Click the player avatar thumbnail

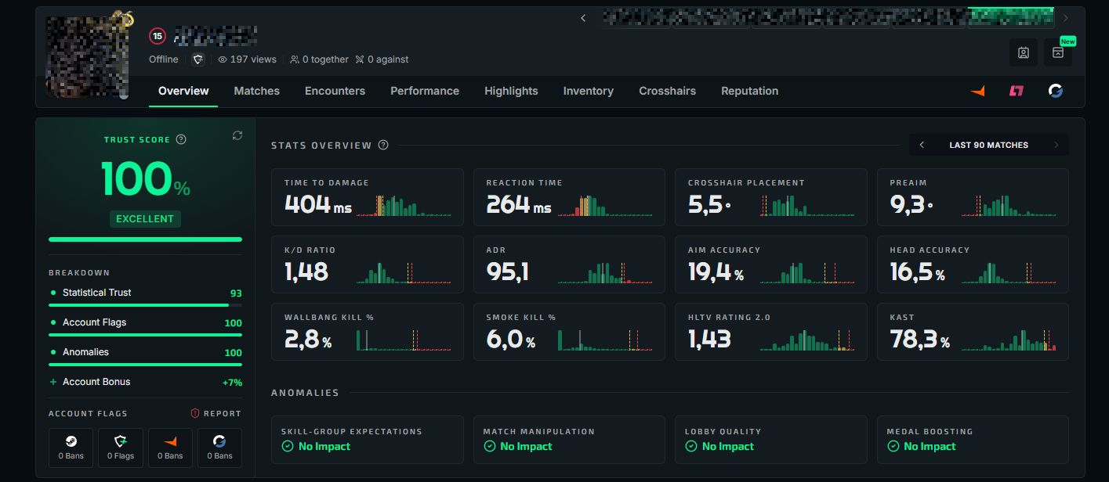click(x=87, y=56)
